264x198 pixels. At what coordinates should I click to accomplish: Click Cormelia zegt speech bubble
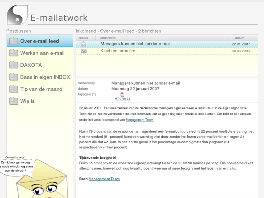tap(16, 165)
